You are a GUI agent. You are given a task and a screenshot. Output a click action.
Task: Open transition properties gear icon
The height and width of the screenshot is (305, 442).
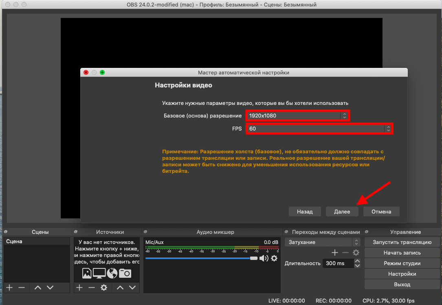pyautogui.click(x=356, y=253)
